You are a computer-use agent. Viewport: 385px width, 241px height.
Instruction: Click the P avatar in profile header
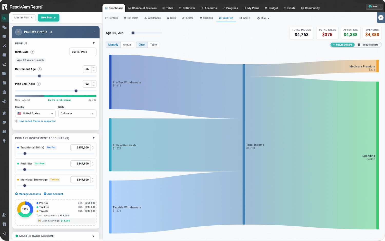(18, 32)
